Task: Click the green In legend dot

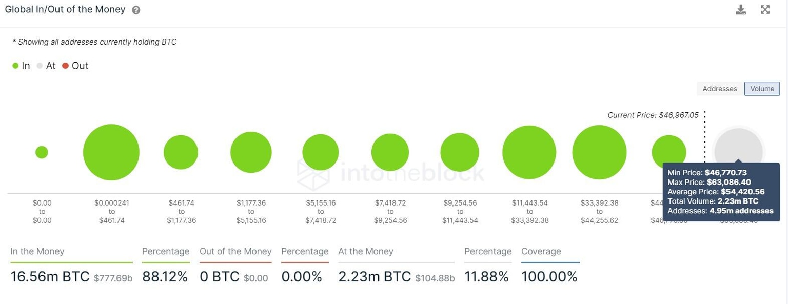Action: click(x=15, y=66)
